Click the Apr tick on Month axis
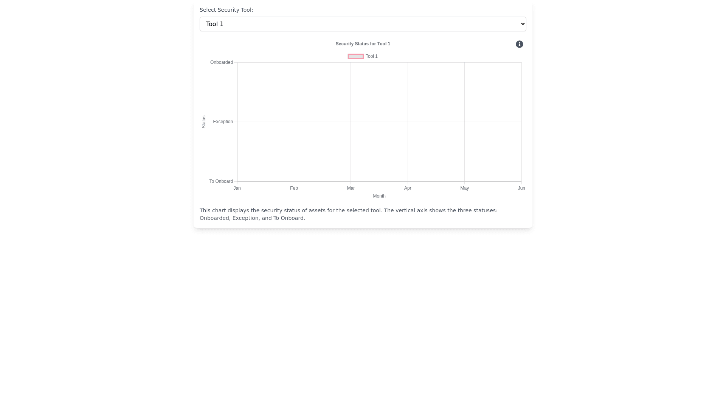 (408, 188)
